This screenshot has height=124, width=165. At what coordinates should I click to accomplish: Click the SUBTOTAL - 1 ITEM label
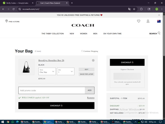coord(119,98)
